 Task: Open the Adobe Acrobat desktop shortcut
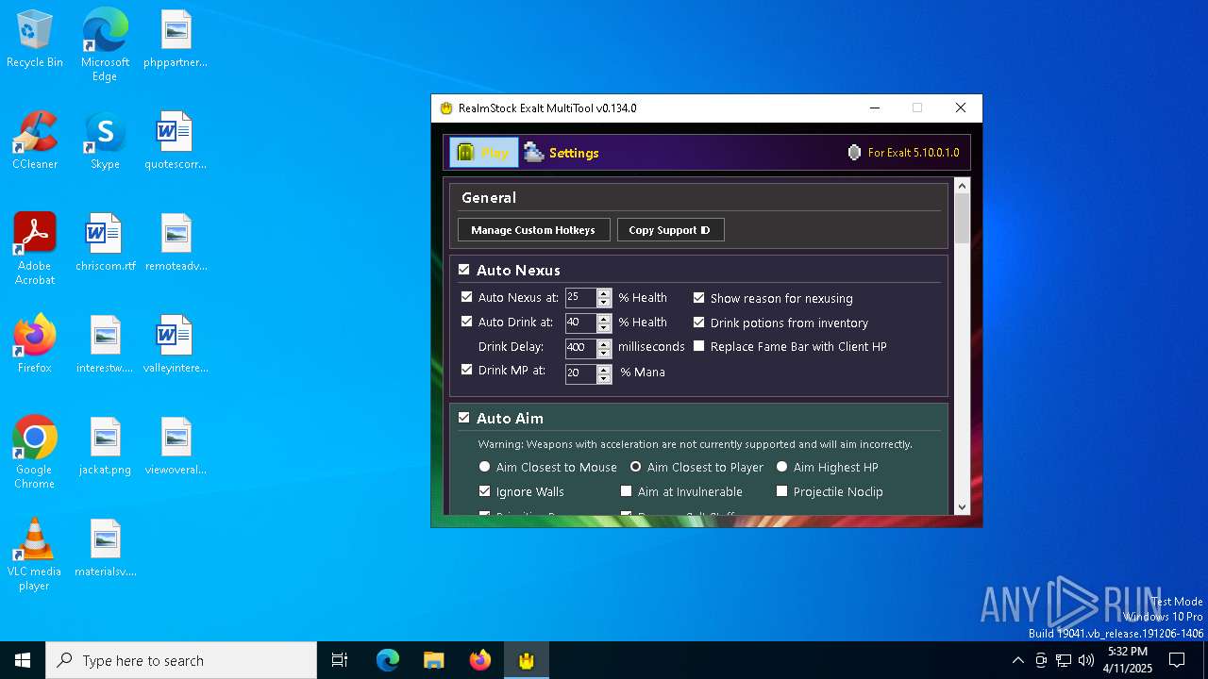tap(35, 249)
